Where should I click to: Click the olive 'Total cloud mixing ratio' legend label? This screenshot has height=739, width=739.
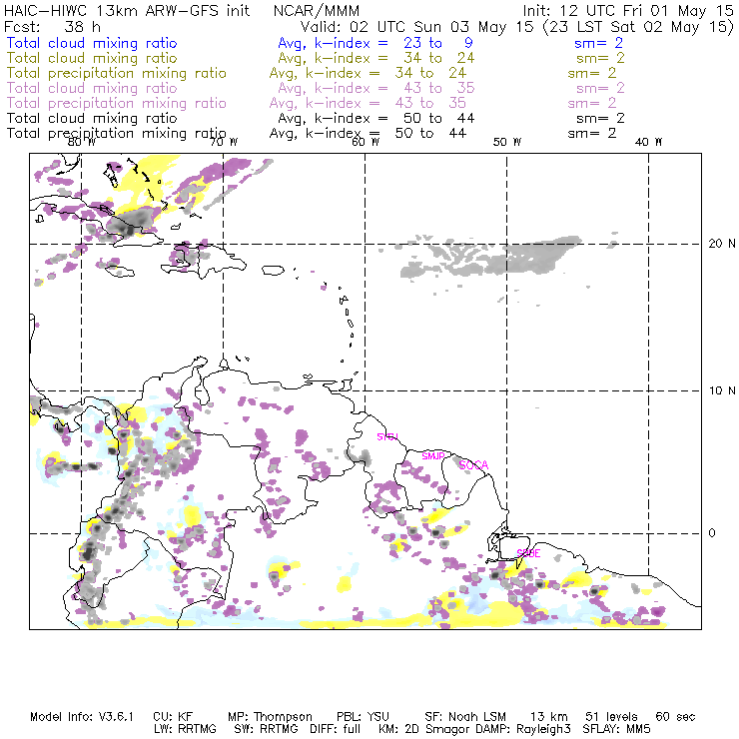92,58
